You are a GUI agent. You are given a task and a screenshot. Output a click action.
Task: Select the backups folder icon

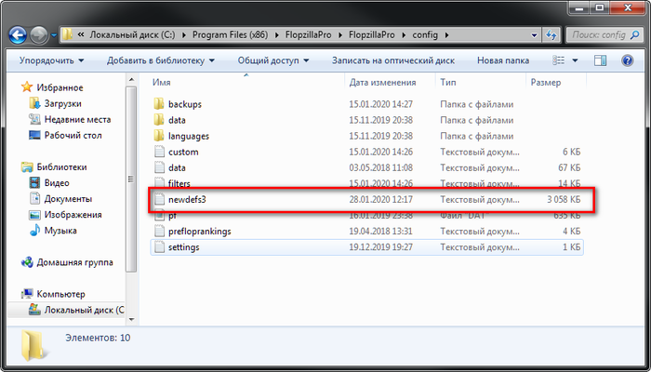pos(159,104)
